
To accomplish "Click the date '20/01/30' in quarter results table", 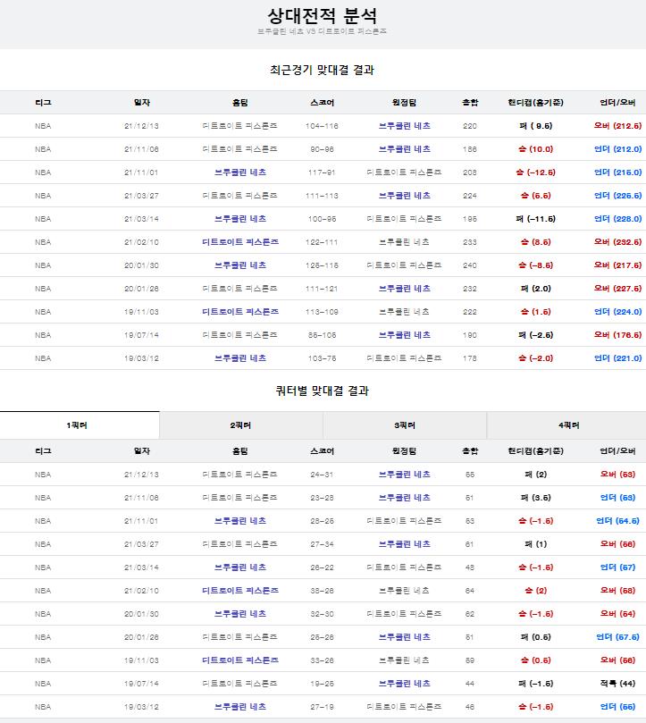I will pyautogui.click(x=141, y=614).
